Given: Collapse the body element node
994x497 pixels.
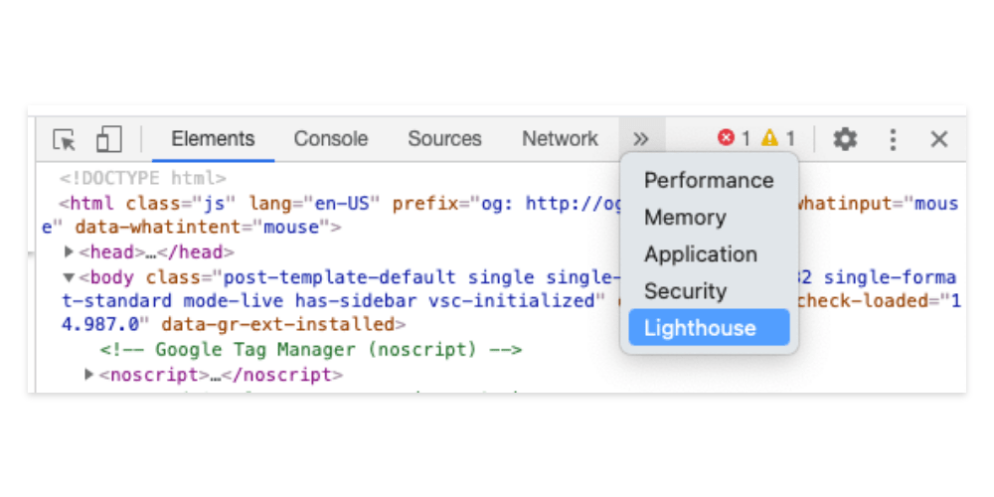Looking at the screenshot, I should coord(70,277).
